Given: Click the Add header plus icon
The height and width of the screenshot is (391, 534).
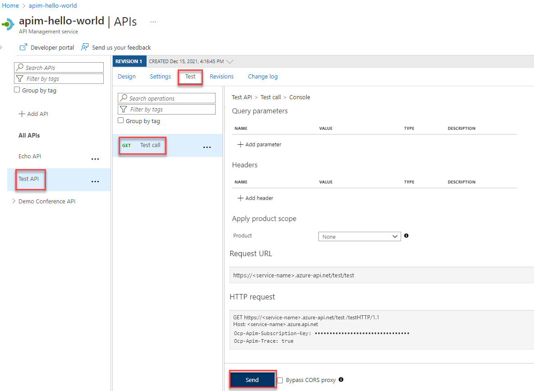Looking at the screenshot, I should point(239,198).
